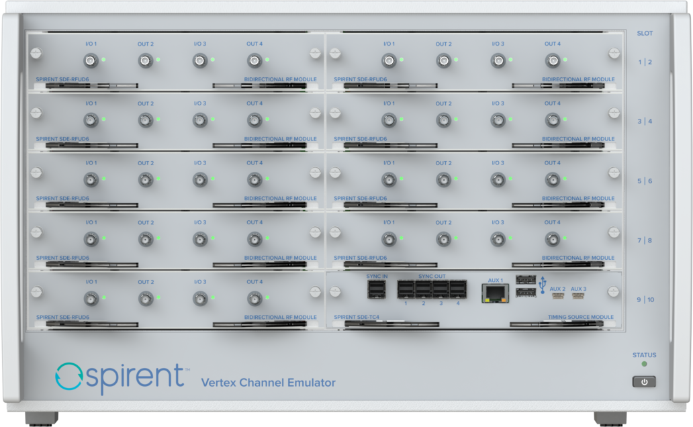The width and height of the screenshot is (693, 427).
Task: Select SYNC OUT port 2
Action: click(424, 289)
